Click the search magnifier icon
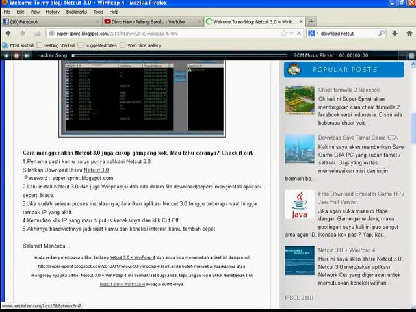Screen dimensions: 416x312 382,33
